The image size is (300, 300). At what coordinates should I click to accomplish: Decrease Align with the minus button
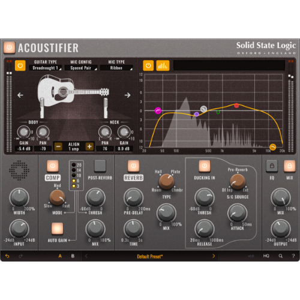click(58, 146)
